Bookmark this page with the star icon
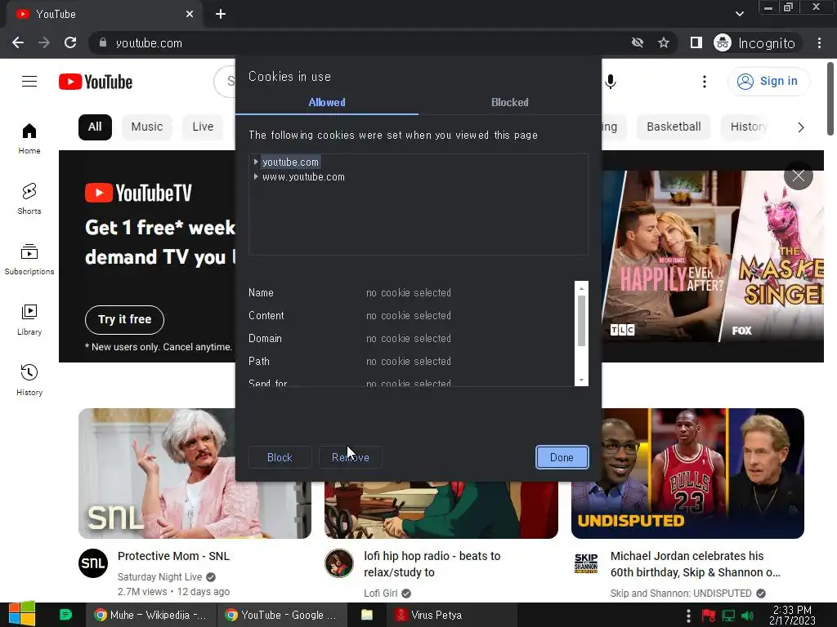 pyautogui.click(x=664, y=42)
